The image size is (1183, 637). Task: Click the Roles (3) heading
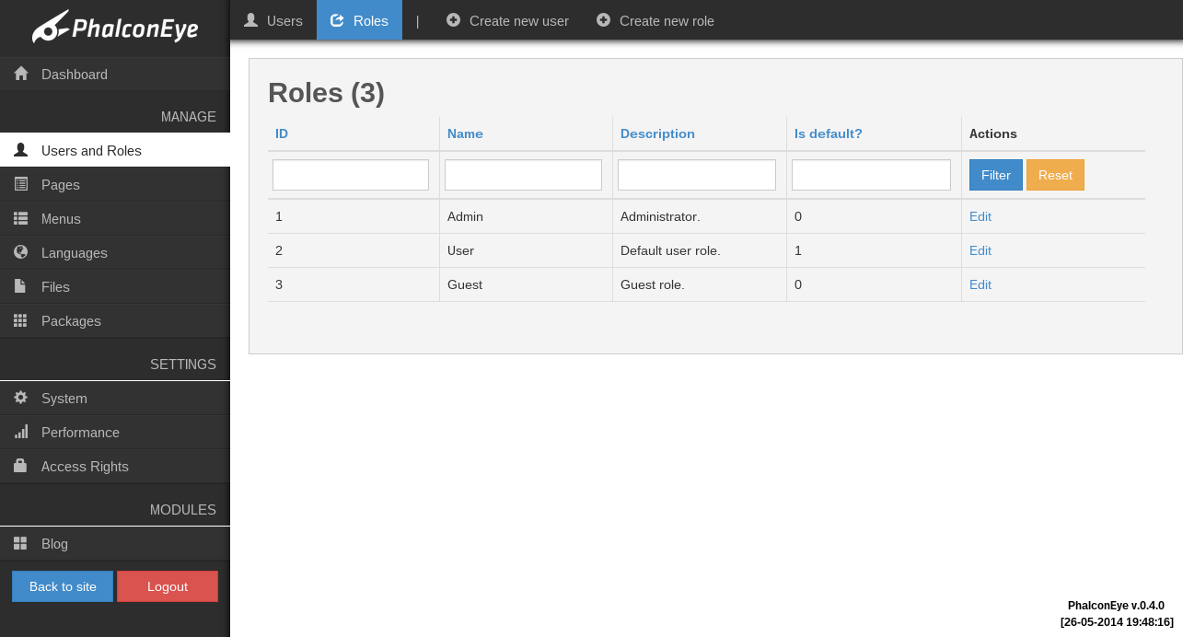pos(326,93)
